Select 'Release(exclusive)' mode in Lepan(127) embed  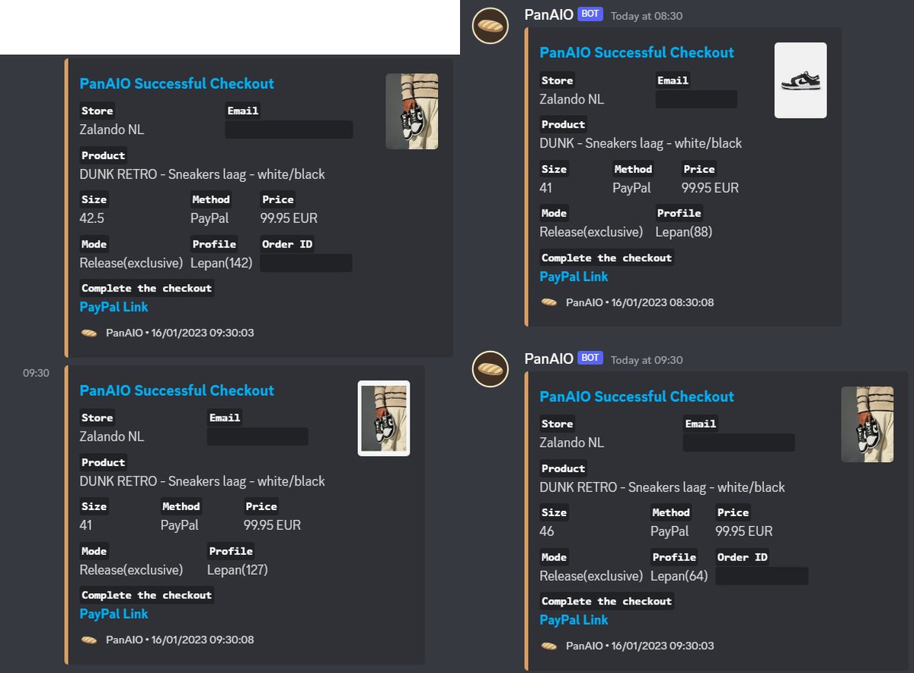pos(132,570)
